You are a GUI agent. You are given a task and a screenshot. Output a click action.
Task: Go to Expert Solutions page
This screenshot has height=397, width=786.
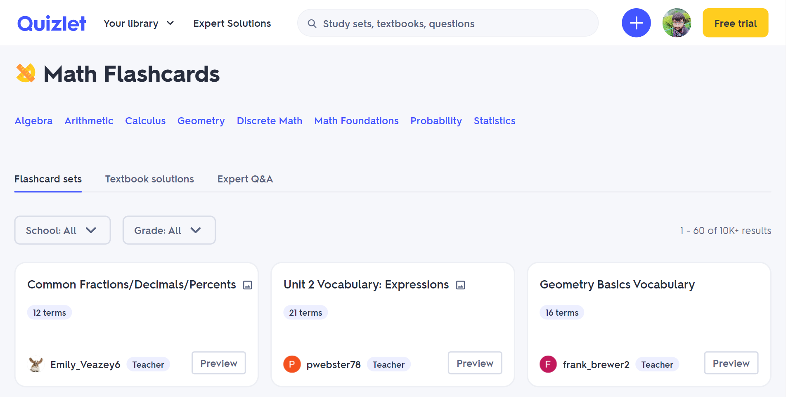pyautogui.click(x=232, y=24)
